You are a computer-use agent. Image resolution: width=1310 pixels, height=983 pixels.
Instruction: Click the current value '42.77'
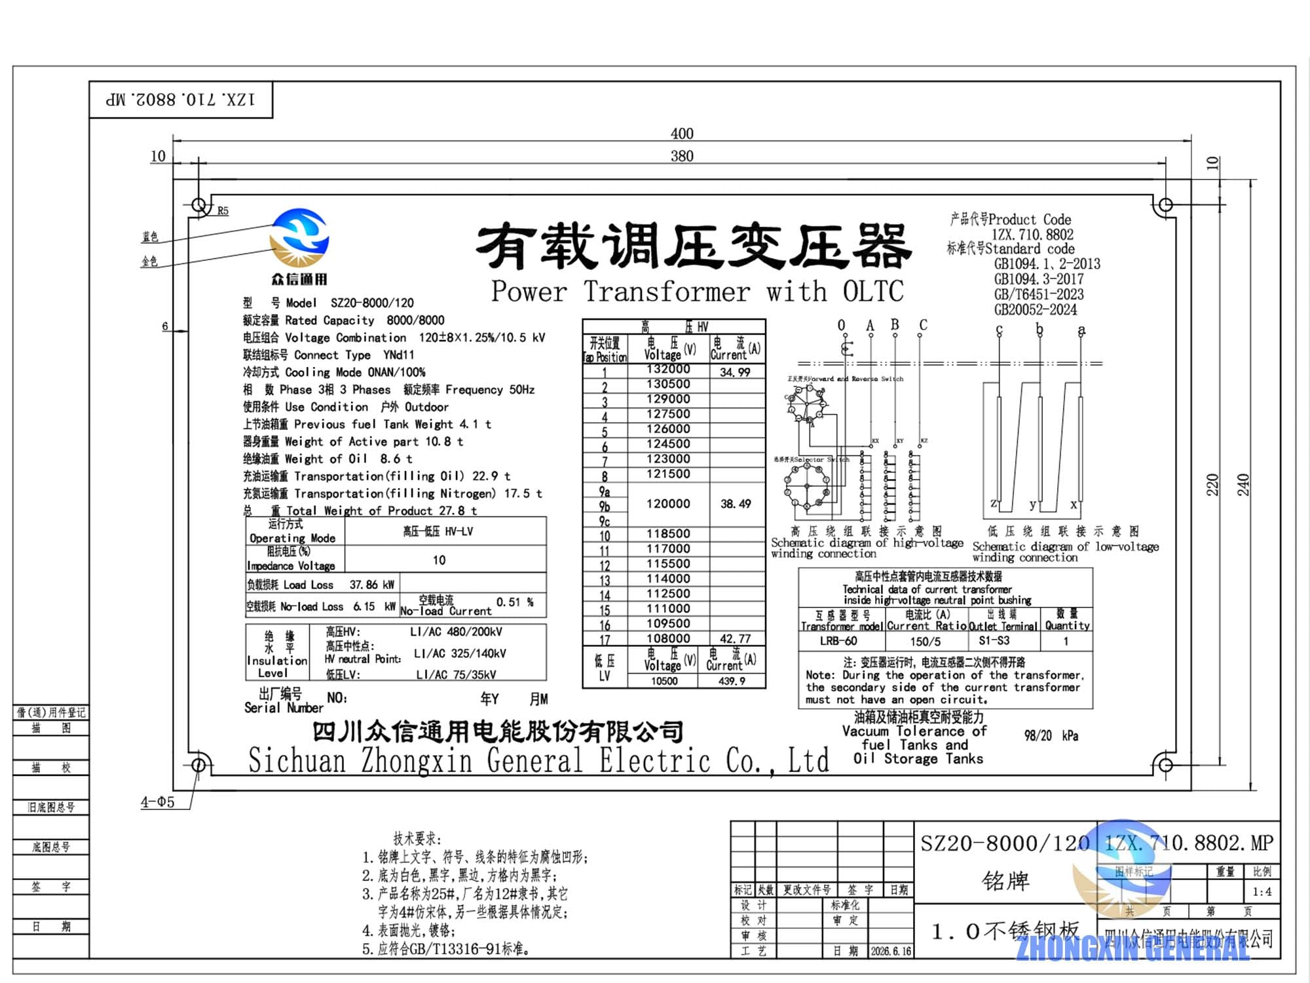736,638
